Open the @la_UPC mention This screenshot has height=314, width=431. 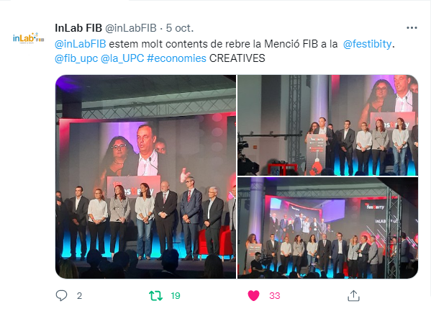tap(122, 58)
